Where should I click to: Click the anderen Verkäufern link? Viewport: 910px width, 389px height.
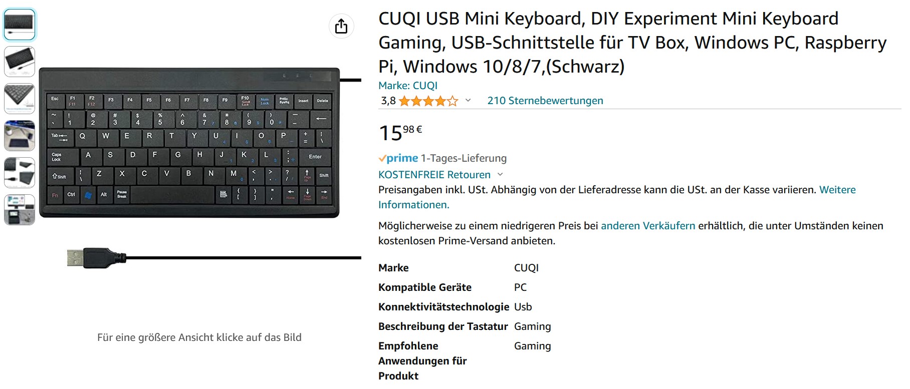point(648,226)
